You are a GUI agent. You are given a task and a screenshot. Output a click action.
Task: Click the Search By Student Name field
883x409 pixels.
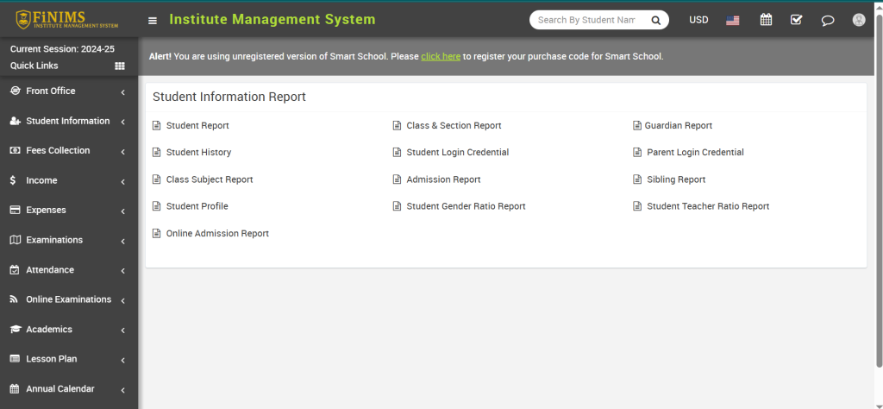pyautogui.click(x=586, y=20)
